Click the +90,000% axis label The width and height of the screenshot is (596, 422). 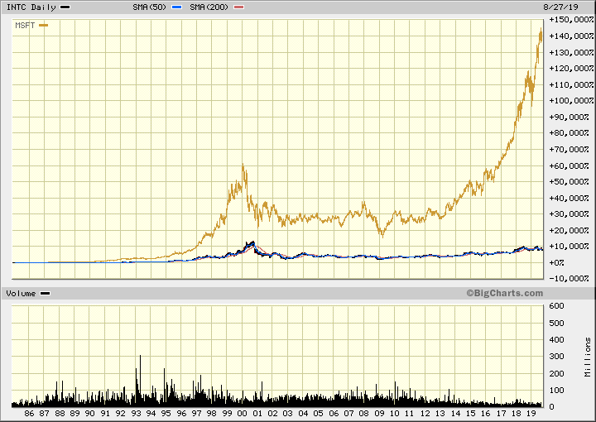click(569, 117)
